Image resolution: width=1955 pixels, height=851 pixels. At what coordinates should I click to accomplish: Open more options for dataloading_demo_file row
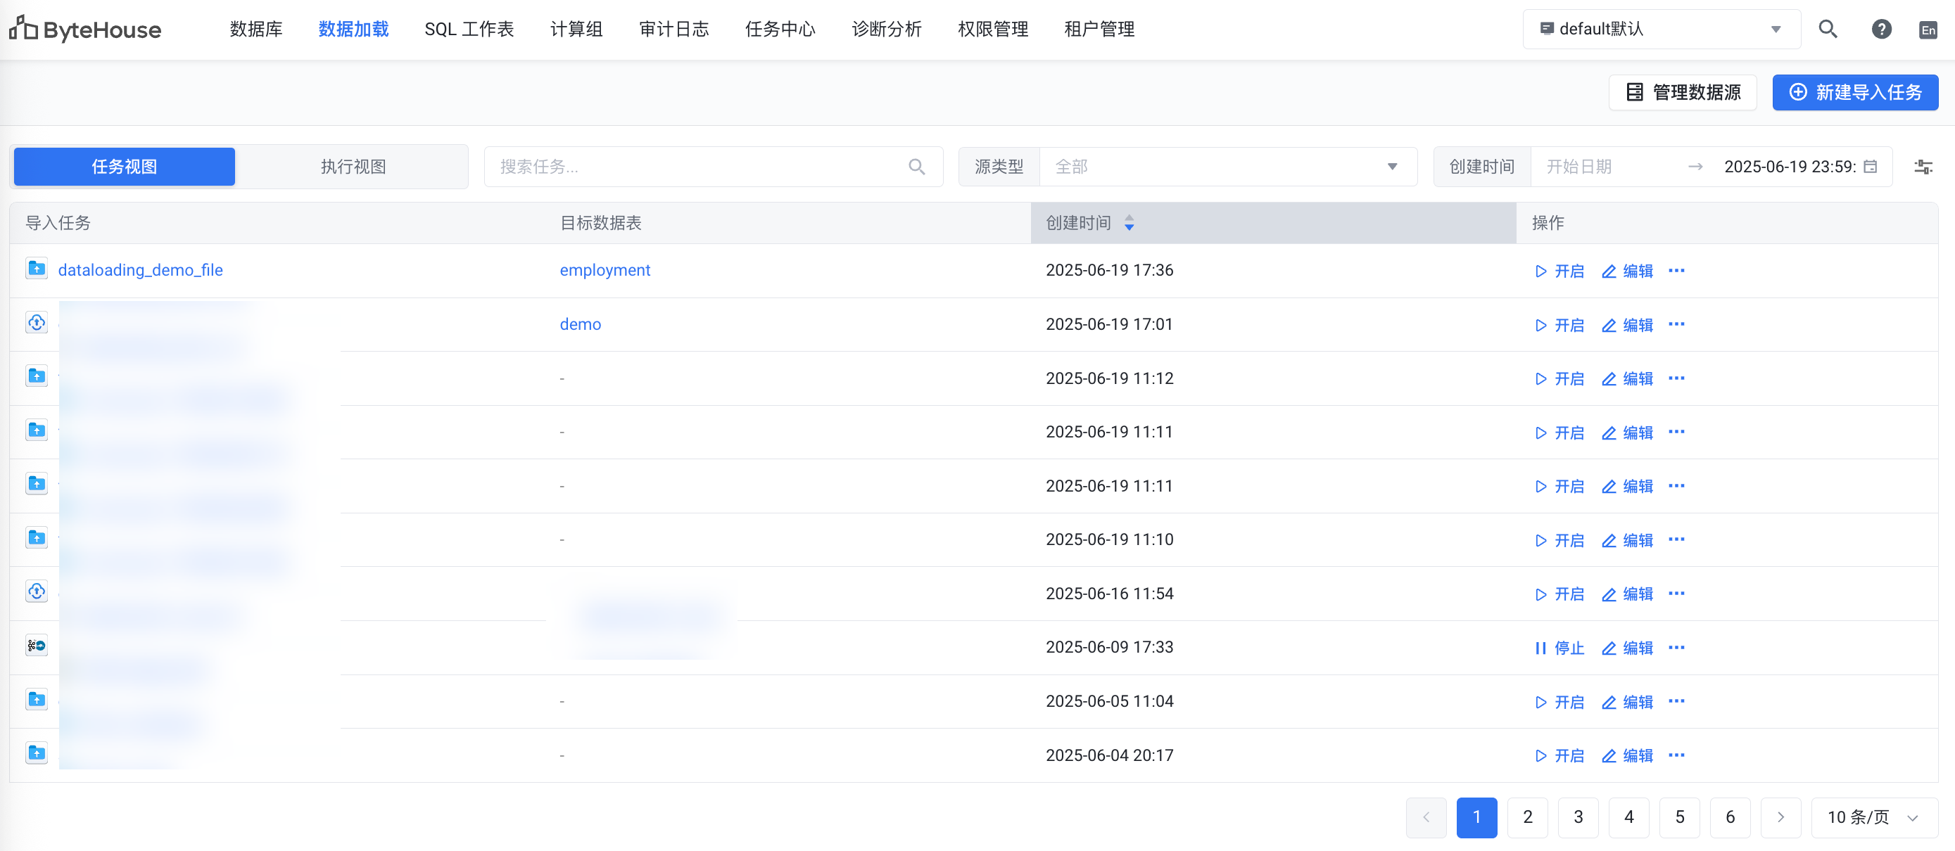coord(1676,271)
